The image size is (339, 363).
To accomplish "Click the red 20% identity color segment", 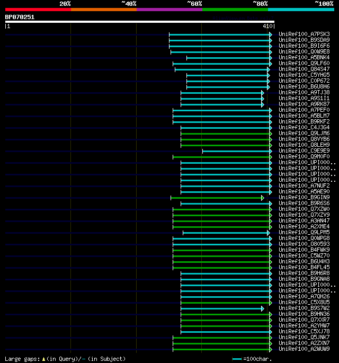I will point(38,10).
